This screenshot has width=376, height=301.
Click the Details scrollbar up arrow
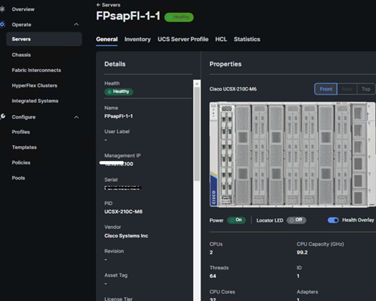pos(197,84)
